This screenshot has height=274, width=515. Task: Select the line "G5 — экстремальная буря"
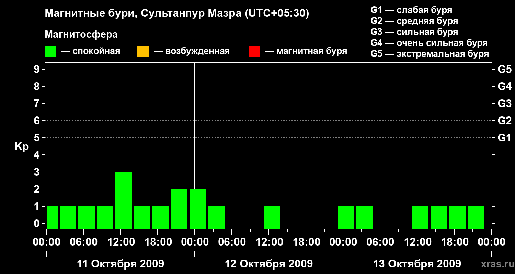pyautogui.click(x=430, y=54)
